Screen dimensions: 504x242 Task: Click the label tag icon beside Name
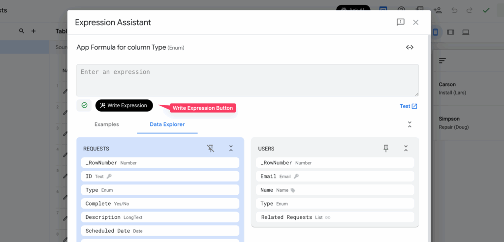point(292,190)
